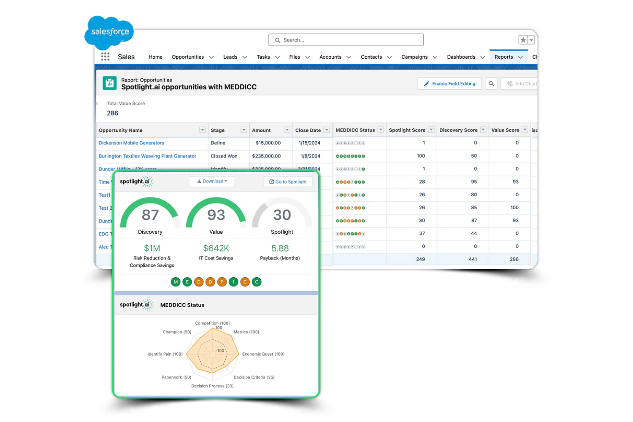Go to the Home tab
Image resolution: width=633 pixels, height=422 pixels.
coord(155,57)
